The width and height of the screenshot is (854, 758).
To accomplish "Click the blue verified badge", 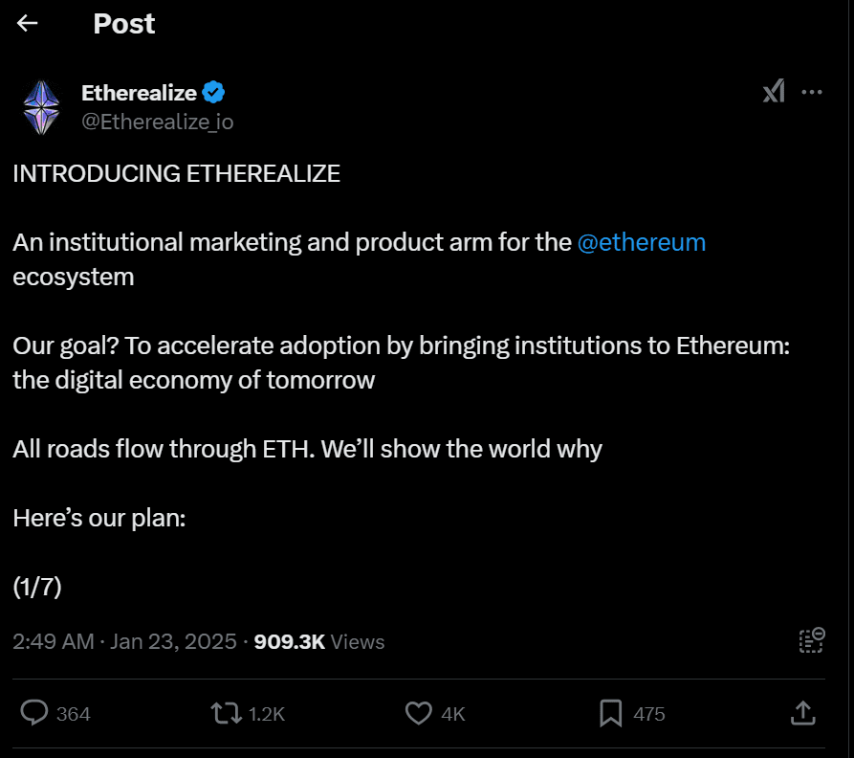I will click(x=214, y=92).
